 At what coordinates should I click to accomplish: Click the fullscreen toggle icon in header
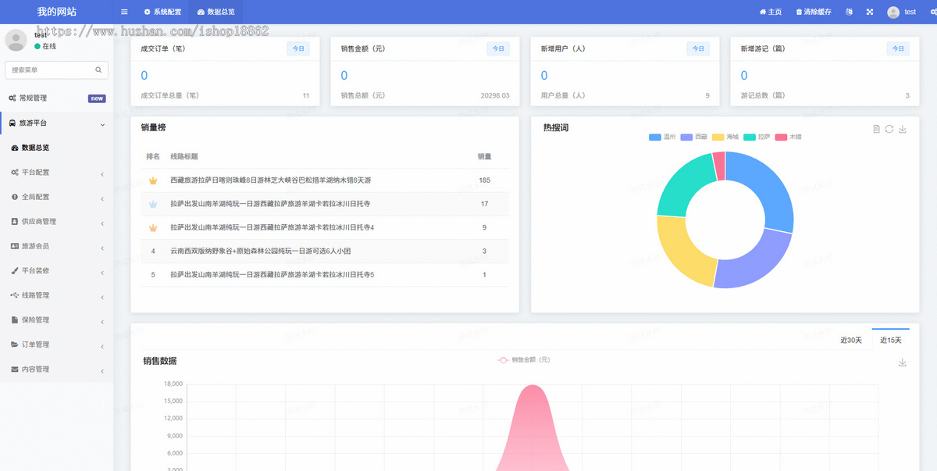tap(870, 12)
